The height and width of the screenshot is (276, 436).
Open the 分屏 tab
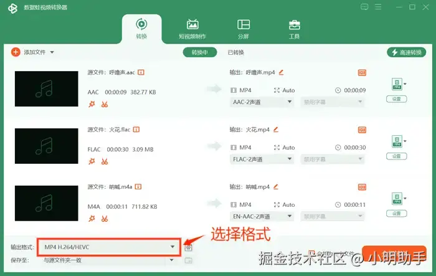pos(244,29)
